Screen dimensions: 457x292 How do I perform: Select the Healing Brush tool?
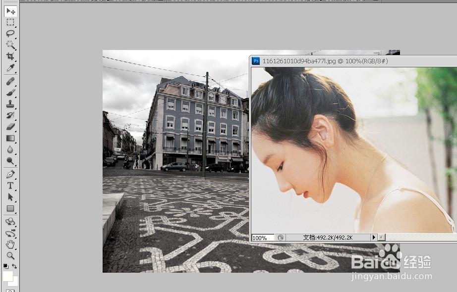(10, 81)
